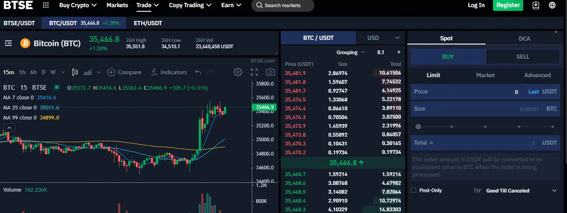Screen dimensions: 567x213
Task: Select the 15m timeframe
Action: (8, 72)
